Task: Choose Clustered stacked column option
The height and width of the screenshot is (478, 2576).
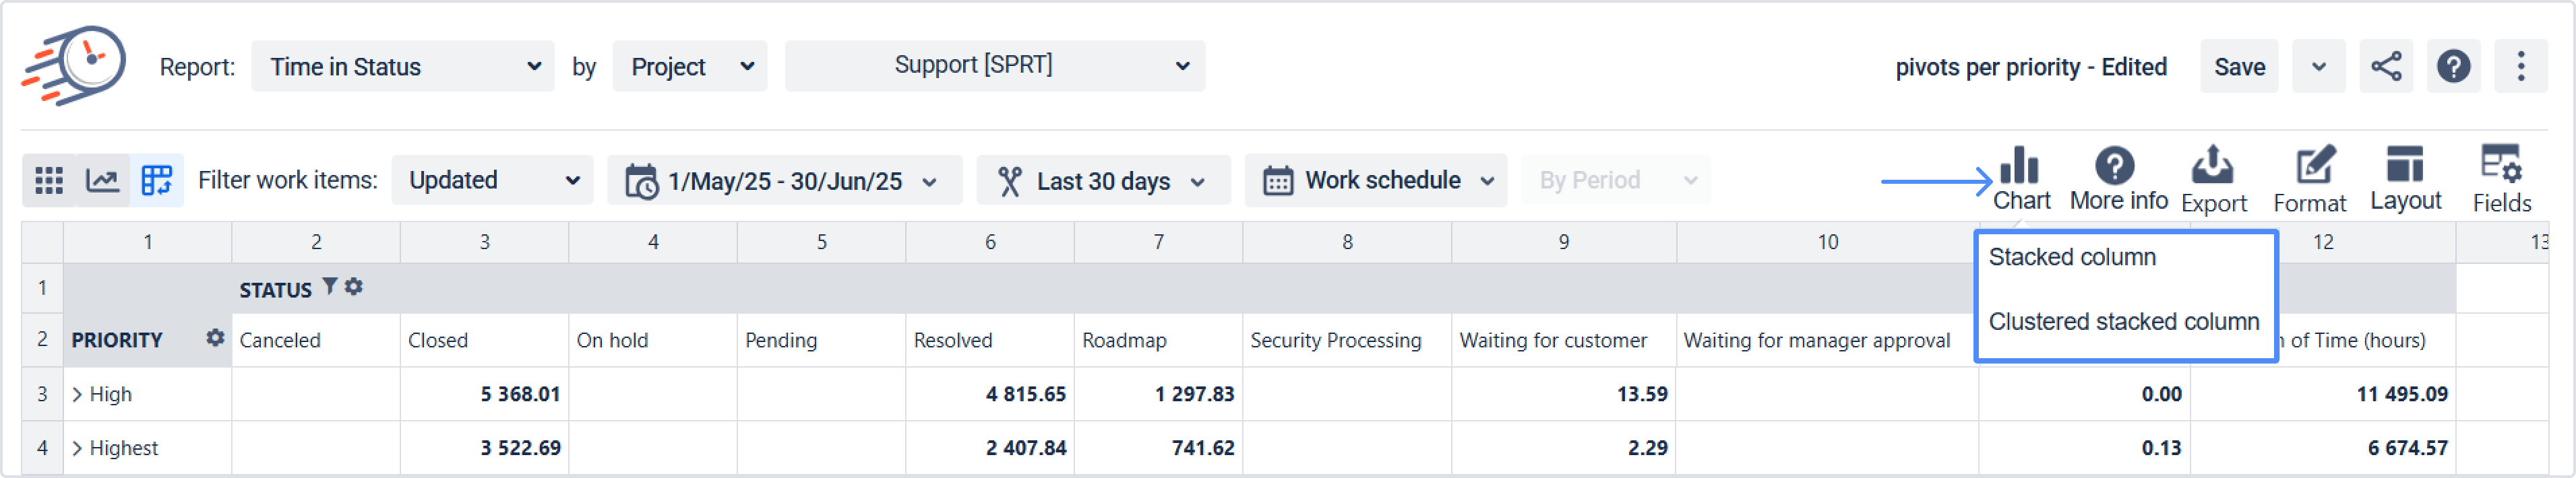Action: (2123, 321)
